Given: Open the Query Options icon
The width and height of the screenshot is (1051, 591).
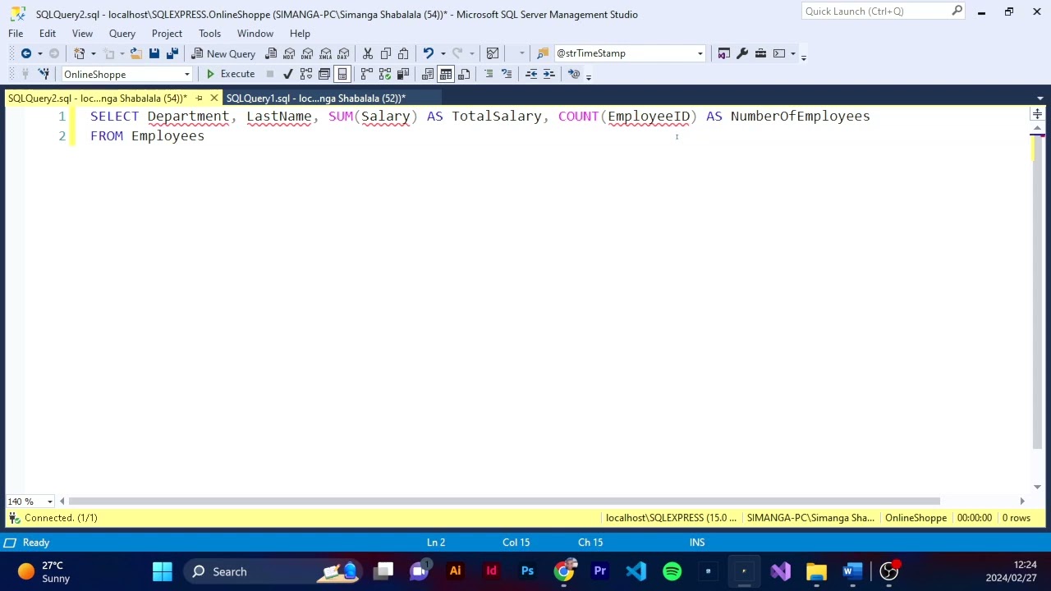Looking at the screenshot, I should (324, 74).
